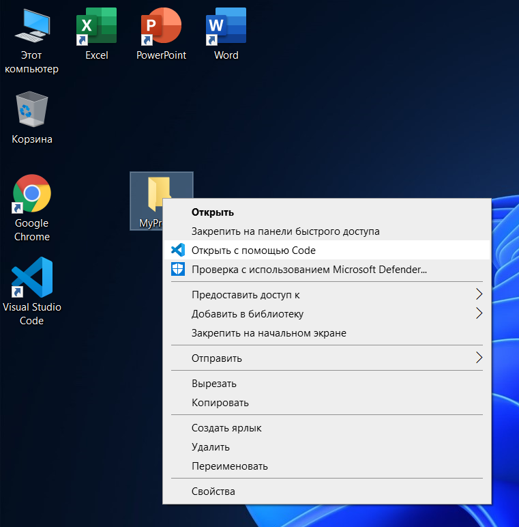This screenshot has width=519, height=527.
Task: Select Копировать in the context menu
Action: (220, 403)
